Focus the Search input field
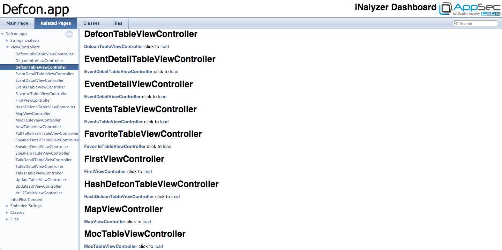 pyautogui.click(x=477, y=23)
